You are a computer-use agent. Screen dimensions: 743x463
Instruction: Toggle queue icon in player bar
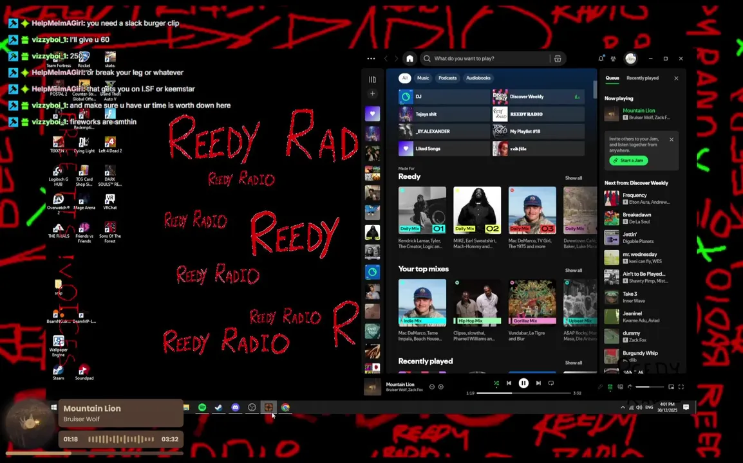[610, 387]
